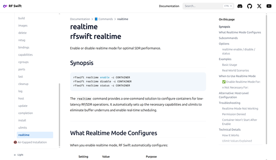Click the inline realtime code word

click(x=84, y=99)
